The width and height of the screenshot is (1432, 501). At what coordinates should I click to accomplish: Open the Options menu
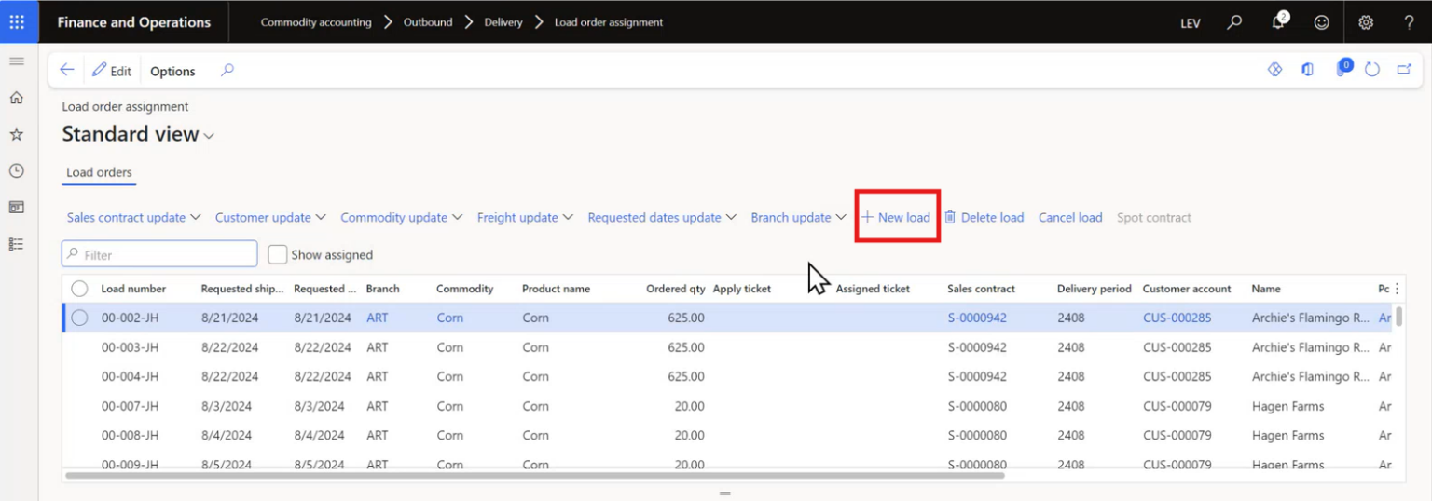(172, 71)
